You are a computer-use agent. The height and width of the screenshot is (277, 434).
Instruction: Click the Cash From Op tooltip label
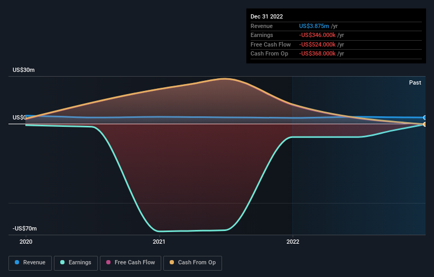(x=269, y=54)
